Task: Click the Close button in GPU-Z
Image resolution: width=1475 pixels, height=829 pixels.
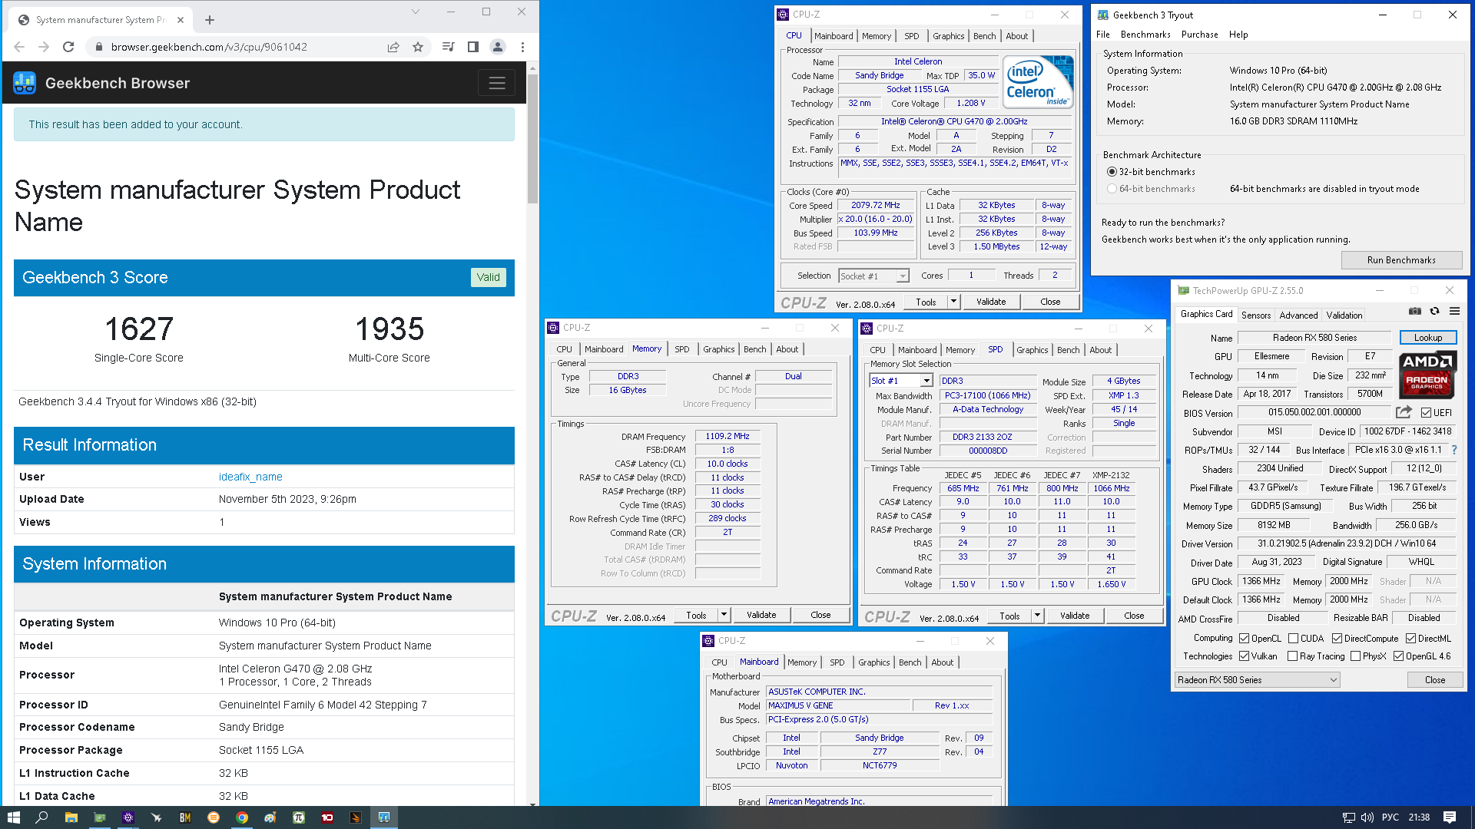Action: point(1434,680)
